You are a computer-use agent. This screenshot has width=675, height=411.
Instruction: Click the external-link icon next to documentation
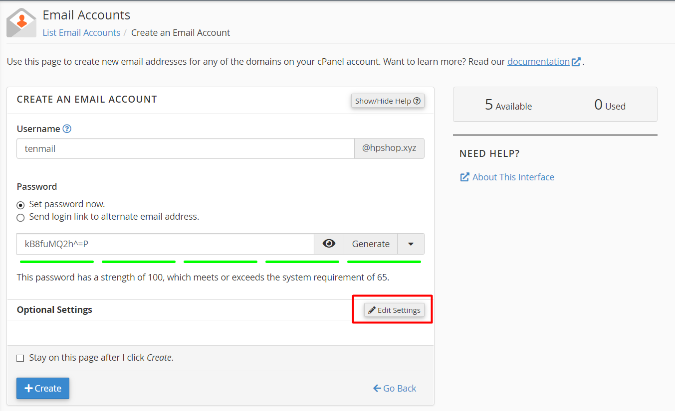tap(576, 62)
